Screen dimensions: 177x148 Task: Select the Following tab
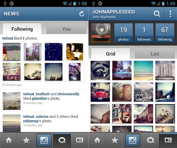click(x=22, y=29)
